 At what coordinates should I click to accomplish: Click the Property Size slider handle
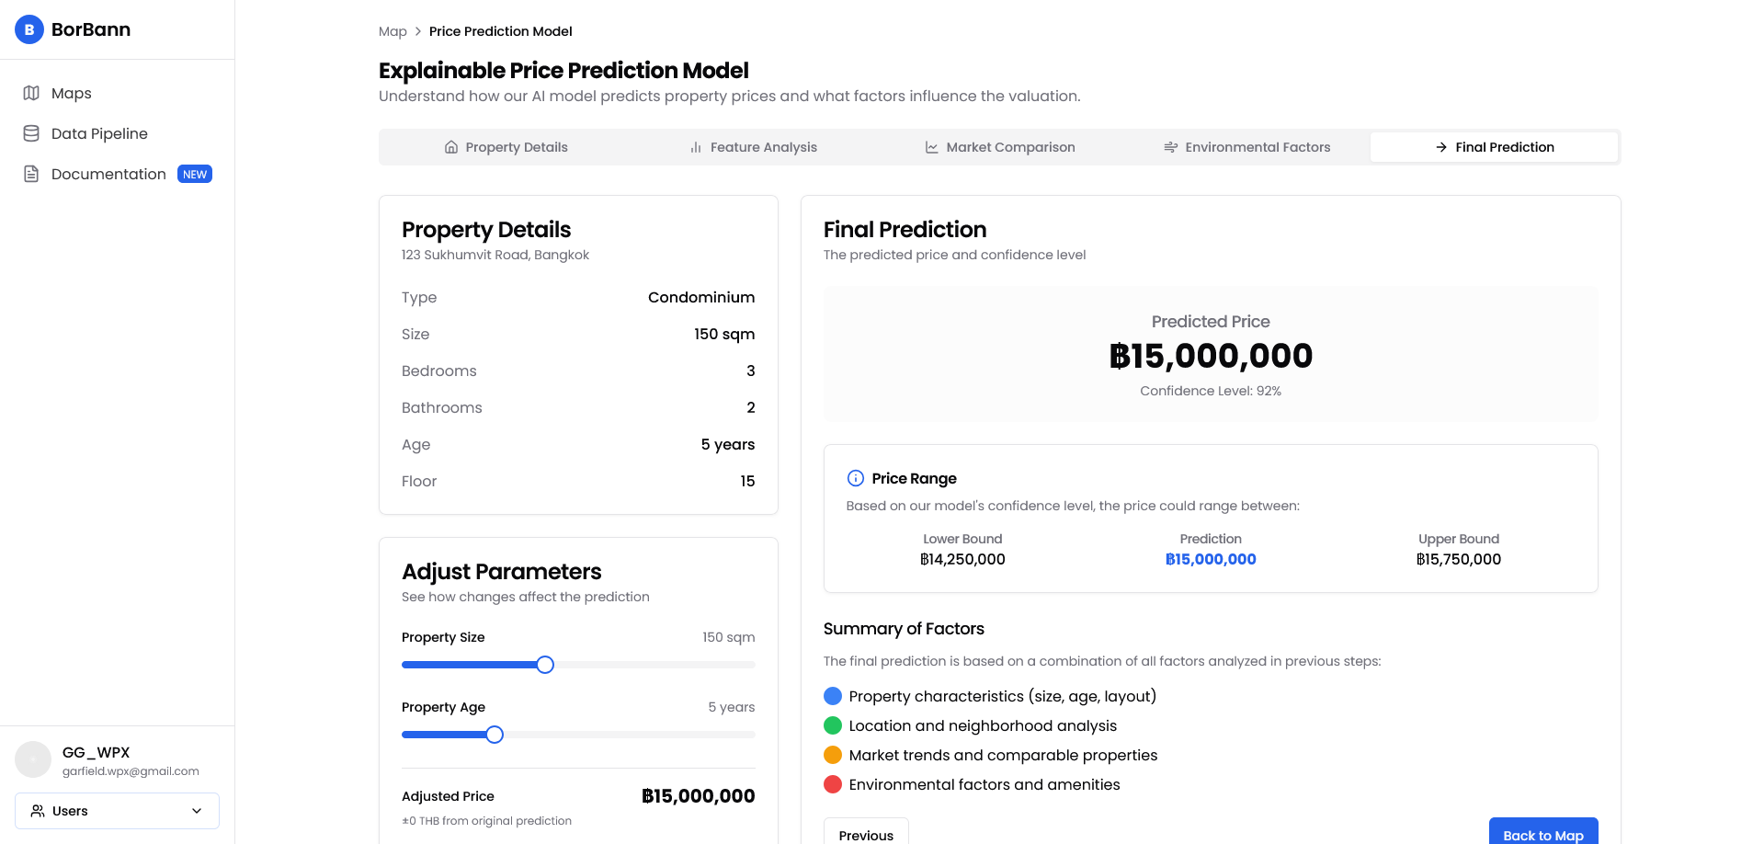(545, 665)
